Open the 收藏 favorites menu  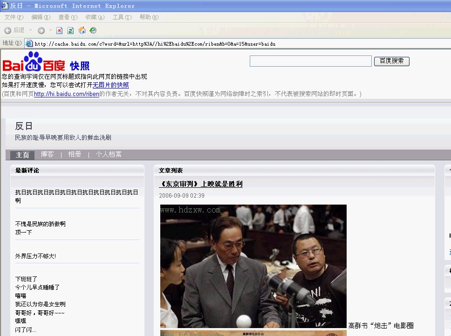[x=95, y=17]
